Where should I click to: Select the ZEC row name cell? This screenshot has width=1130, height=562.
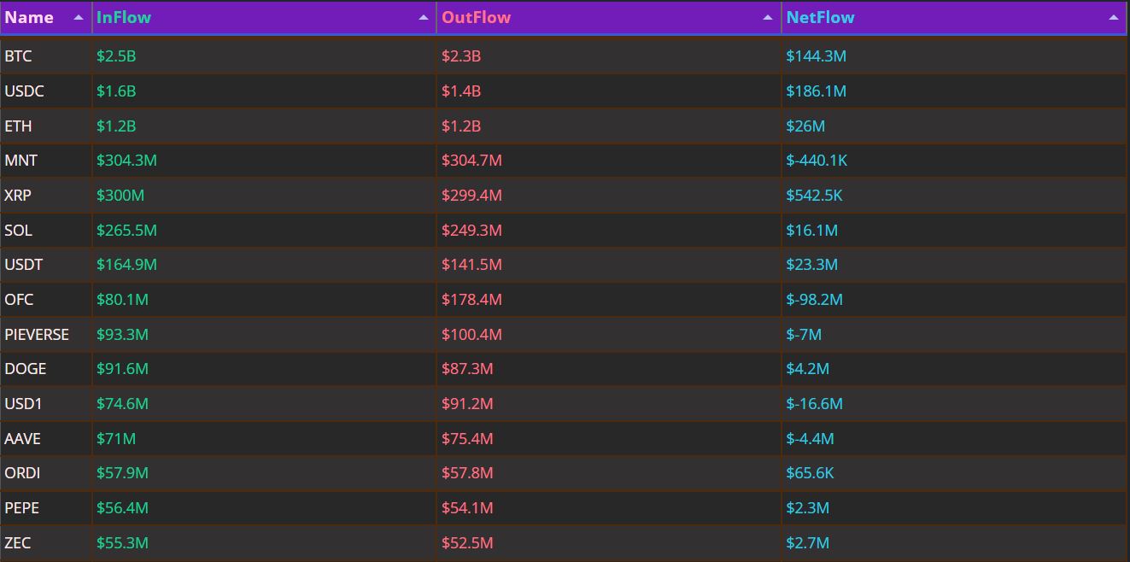click(18, 543)
